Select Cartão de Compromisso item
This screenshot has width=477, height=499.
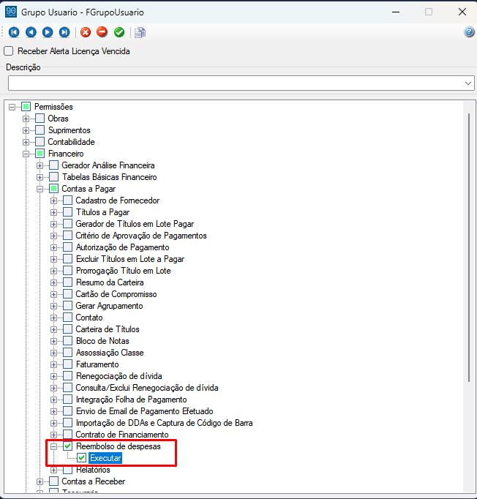pos(116,294)
